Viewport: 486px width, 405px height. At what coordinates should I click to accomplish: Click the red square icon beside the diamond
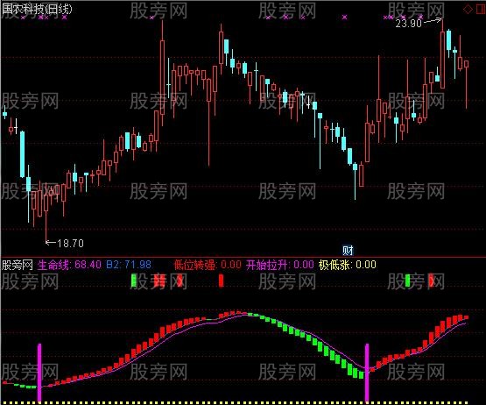pyautogui.click(x=481, y=10)
